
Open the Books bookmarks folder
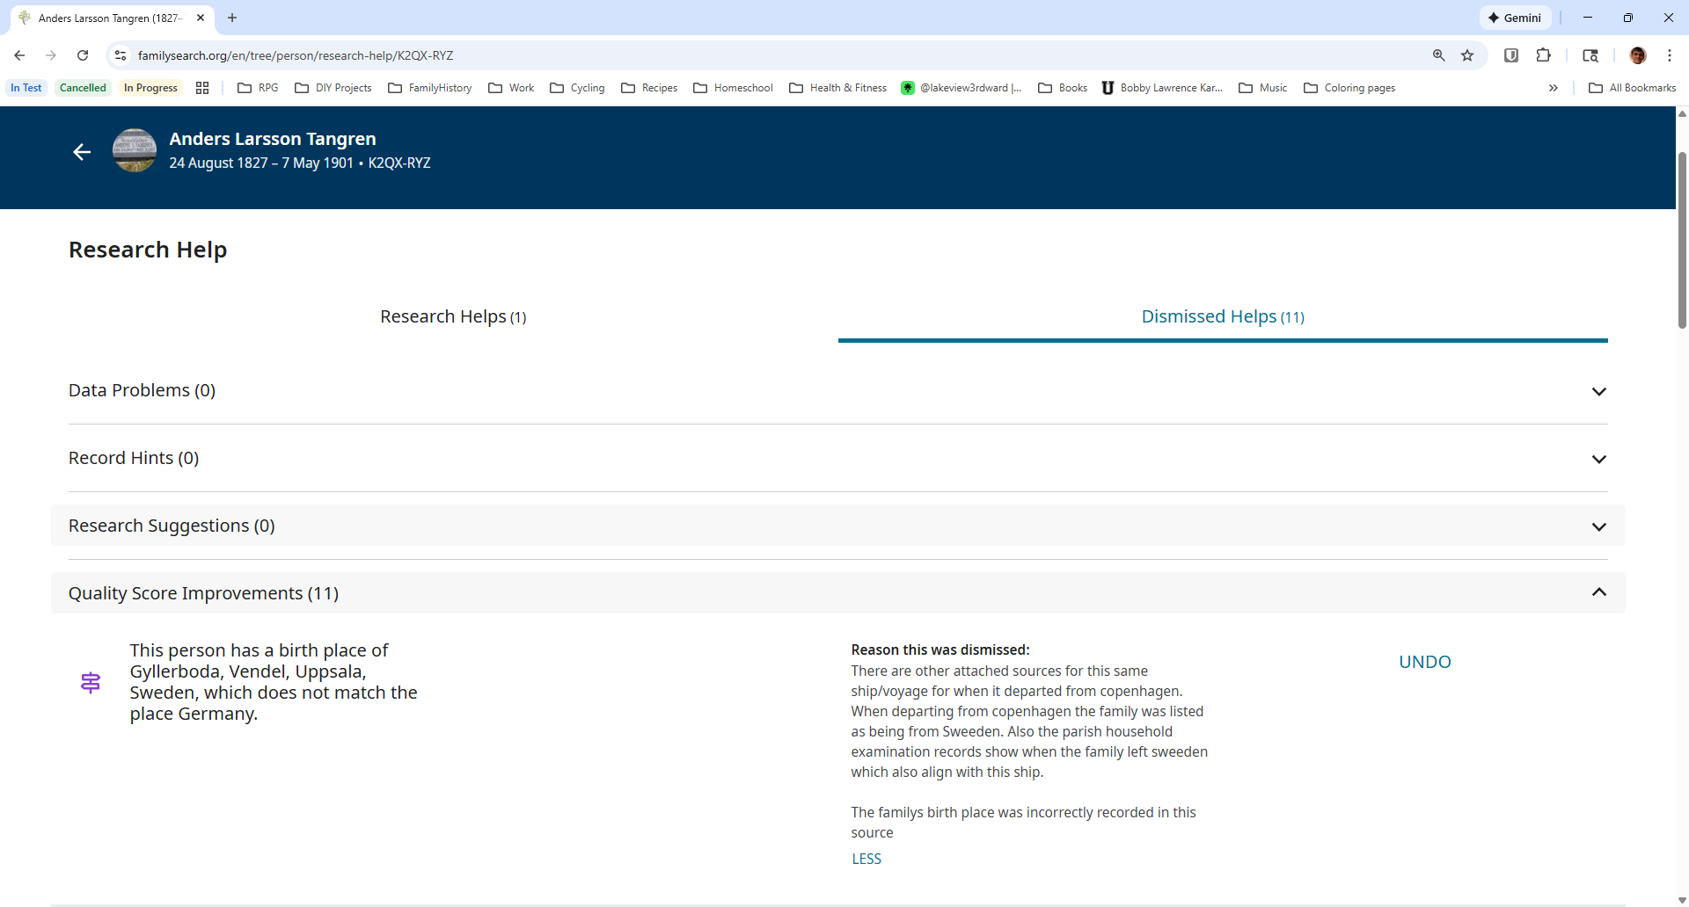[x=1063, y=88]
